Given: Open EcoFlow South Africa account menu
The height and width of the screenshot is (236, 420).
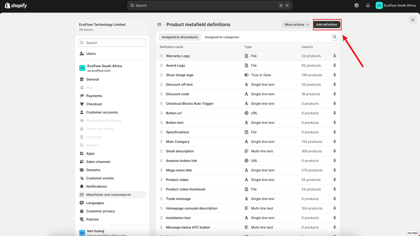Looking at the screenshot, I should pyautogui.click(x=396, y=6).
